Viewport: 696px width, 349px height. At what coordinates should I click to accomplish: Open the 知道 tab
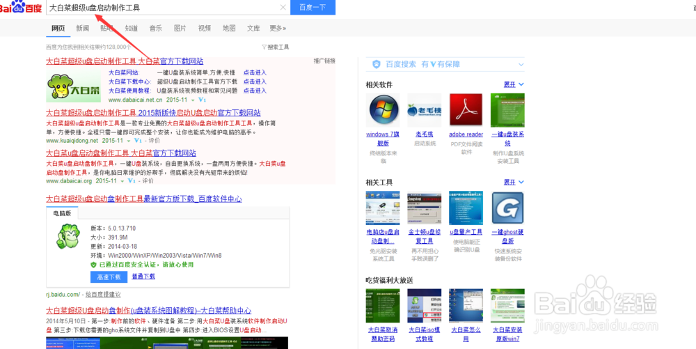click(132, 28)
